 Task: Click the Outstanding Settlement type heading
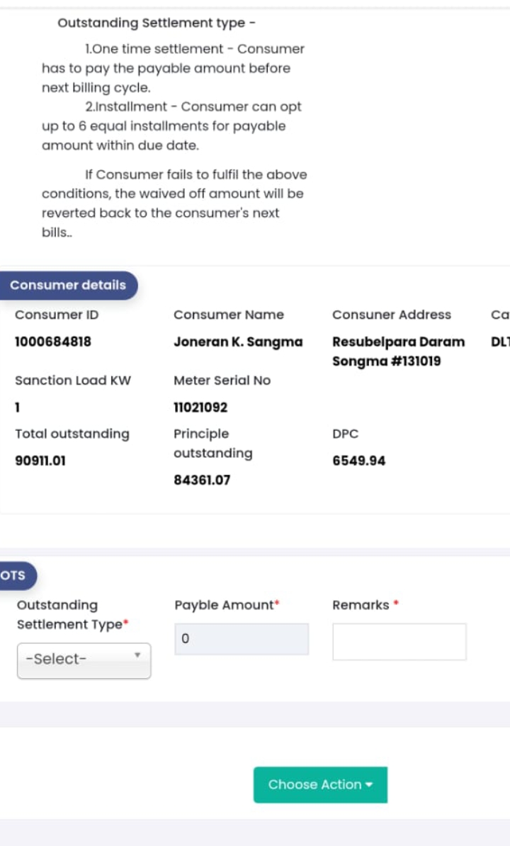click(x=157, y=23)
